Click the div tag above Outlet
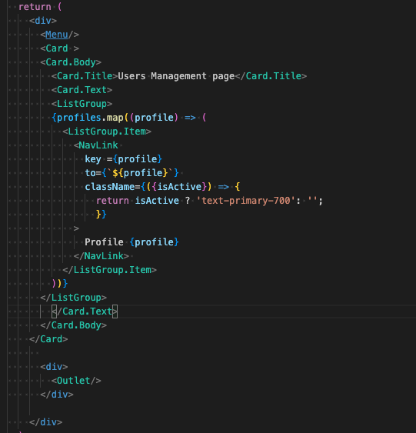The height and width of the screenshot is (433, 416). 54,367
